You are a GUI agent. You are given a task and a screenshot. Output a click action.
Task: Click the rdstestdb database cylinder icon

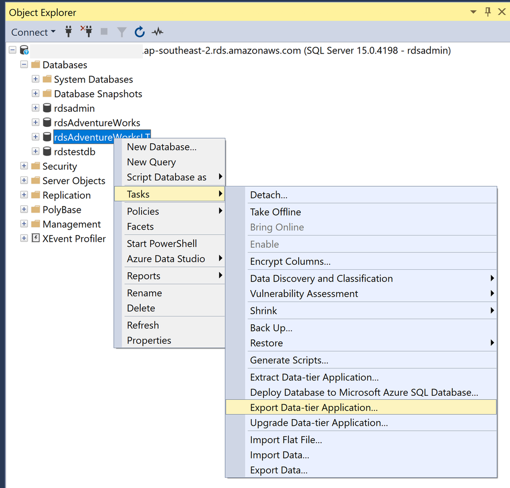(47, 151)
